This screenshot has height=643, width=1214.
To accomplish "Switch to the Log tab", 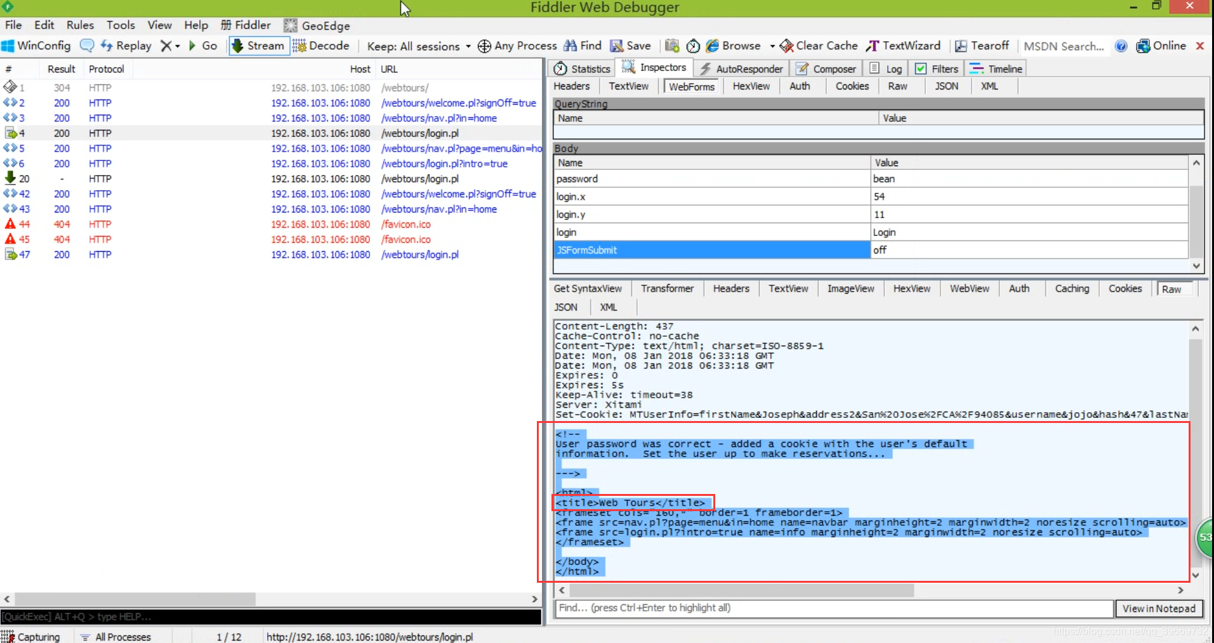I will point(886,68).
